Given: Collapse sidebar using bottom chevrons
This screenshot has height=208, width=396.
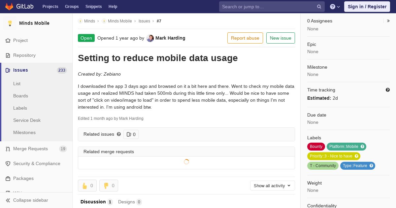Looking at the screenshot, I should tap(8, 200).
